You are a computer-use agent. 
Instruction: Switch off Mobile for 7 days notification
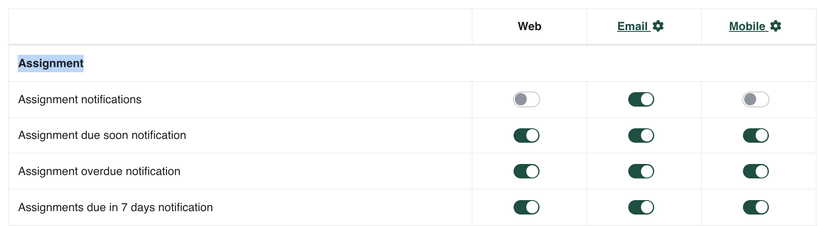click(756, 207)
